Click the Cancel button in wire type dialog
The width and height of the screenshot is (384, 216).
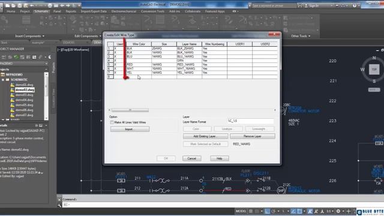(x=192, y=158)
